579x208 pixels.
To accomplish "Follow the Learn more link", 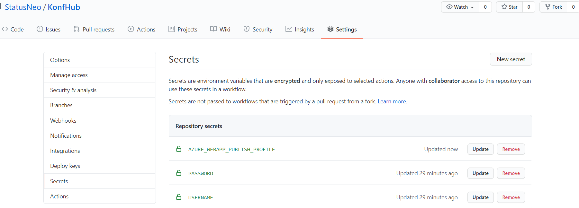I will [392, 101].
